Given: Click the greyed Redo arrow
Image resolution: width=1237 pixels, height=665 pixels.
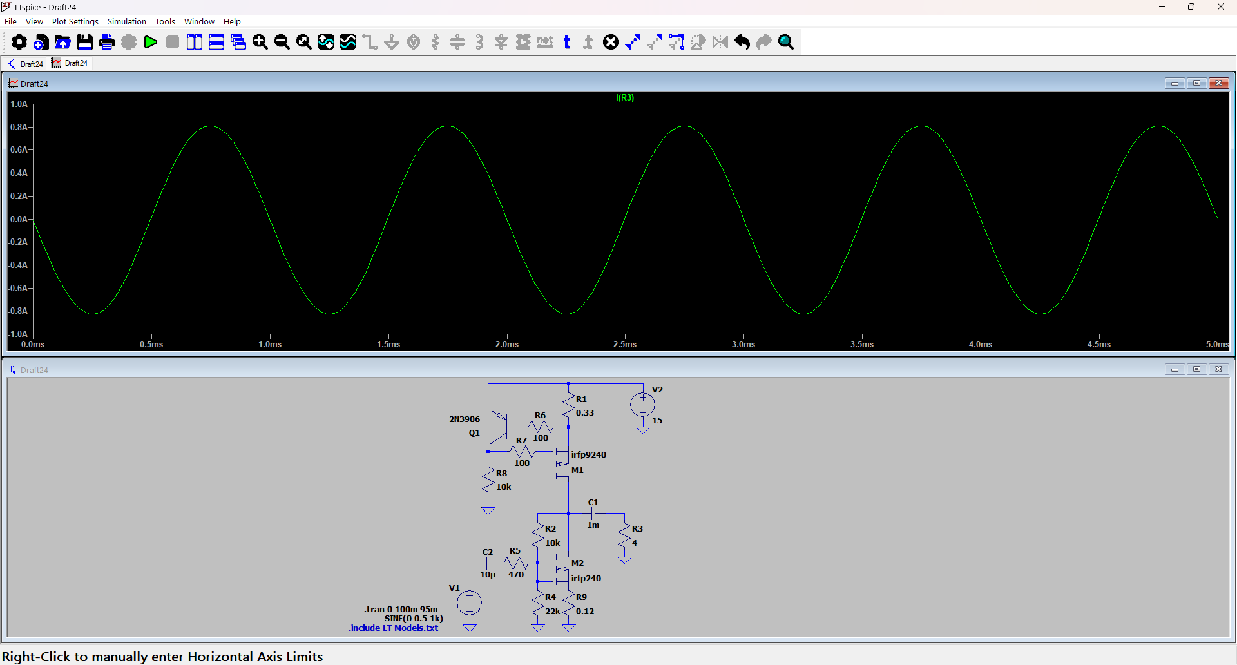Looking at the screenshot, I should [764, 42].
